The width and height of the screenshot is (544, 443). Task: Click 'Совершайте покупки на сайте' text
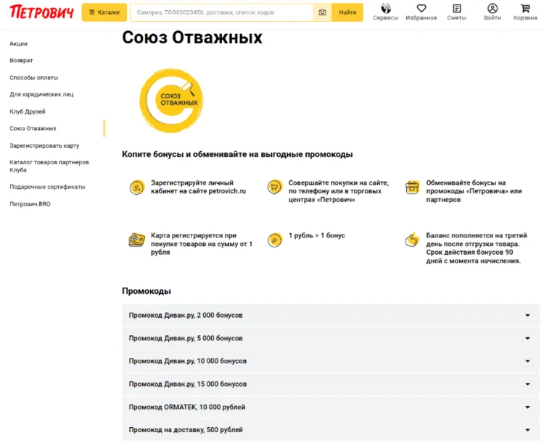(x=339, y=191)
